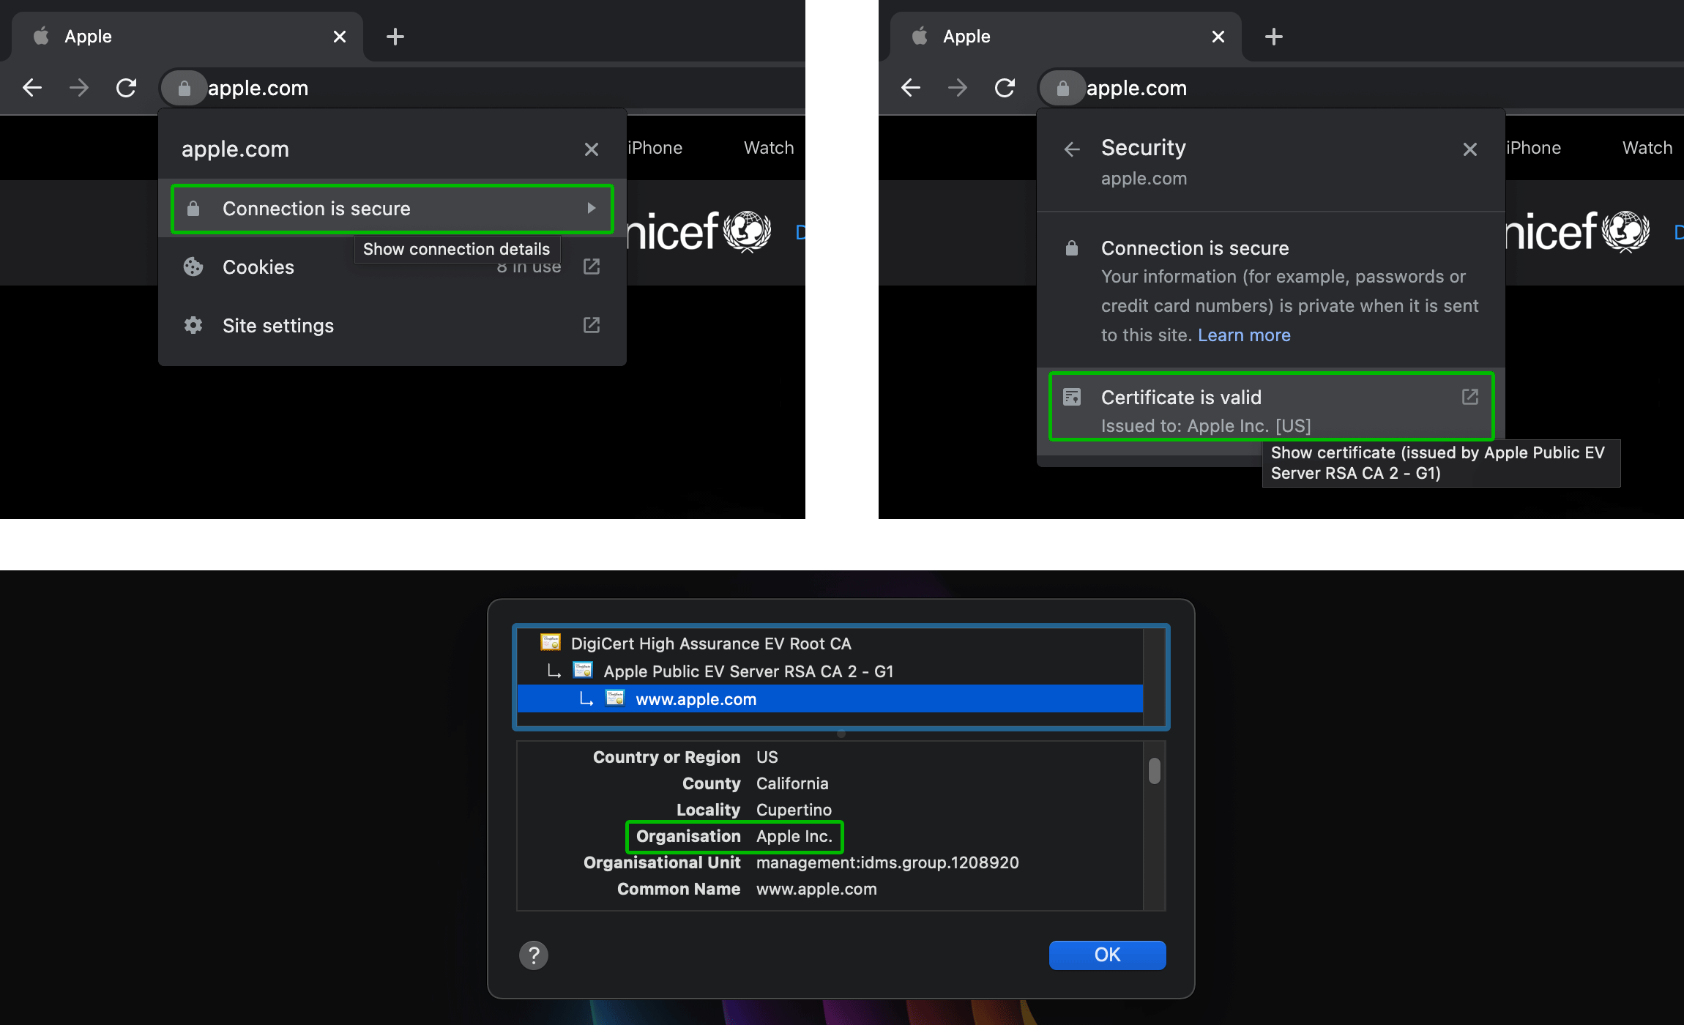Click lock icon in left address bar
This screenshot has width=1684, height=1025.
pos(185,88)
